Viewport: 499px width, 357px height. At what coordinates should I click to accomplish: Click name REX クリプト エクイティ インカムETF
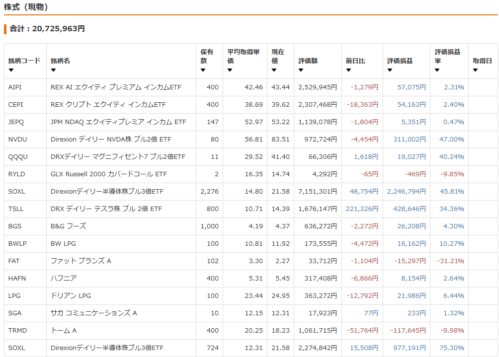point(108,105)
